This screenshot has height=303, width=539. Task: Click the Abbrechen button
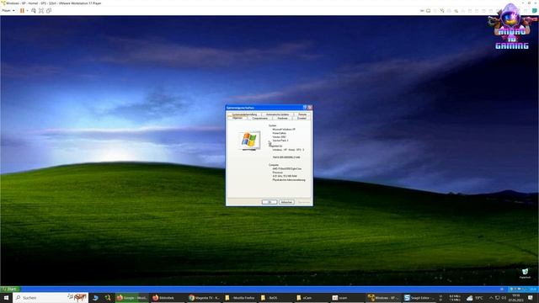point(286,202)
